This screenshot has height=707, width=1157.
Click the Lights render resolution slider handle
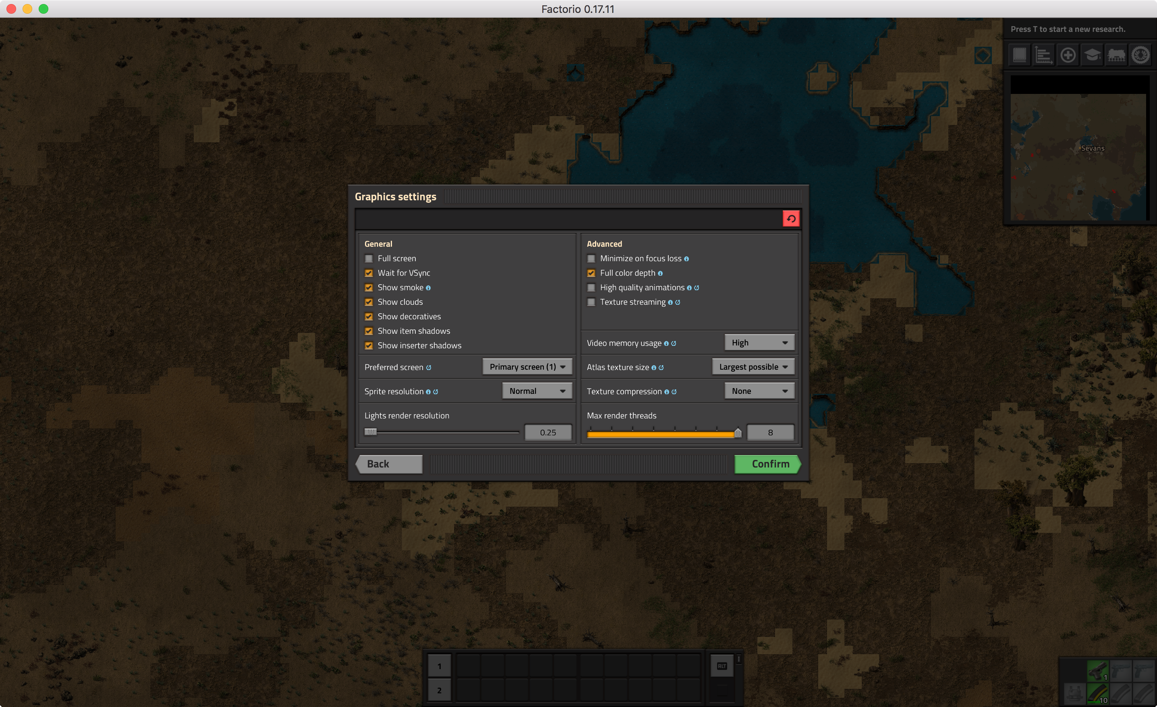pyautogui.click(x=370, y=432)
